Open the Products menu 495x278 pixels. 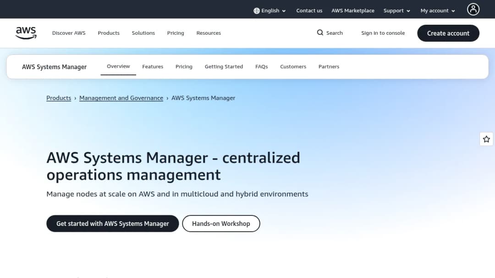pyautogui.click(x=109, y=33)
